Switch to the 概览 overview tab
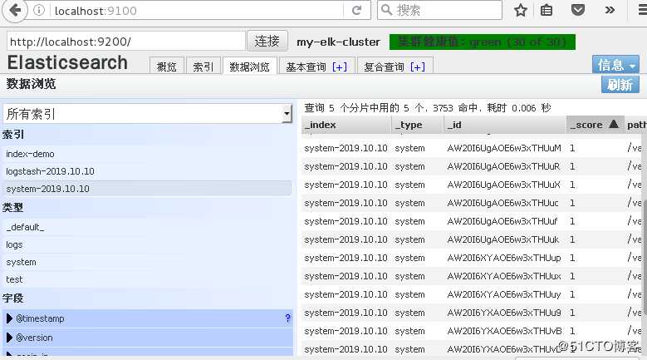Viewport: 647px width, 360px height. tap(167, 66)
